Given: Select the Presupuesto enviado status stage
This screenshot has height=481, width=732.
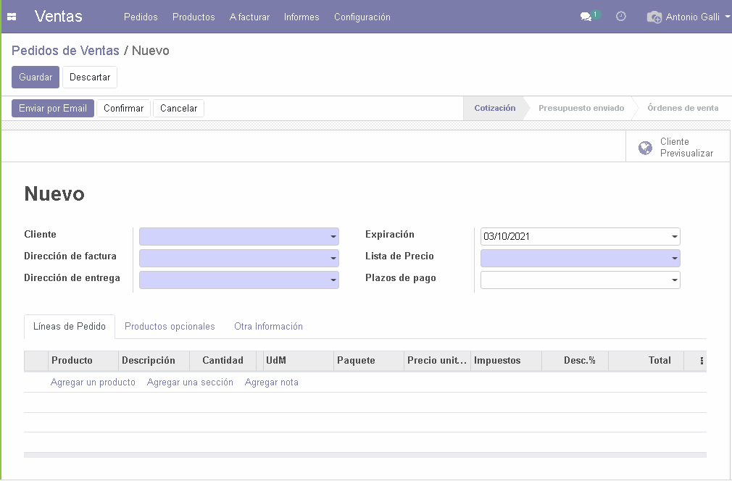Looking at the screenshot, I should [x=581, y=109].
